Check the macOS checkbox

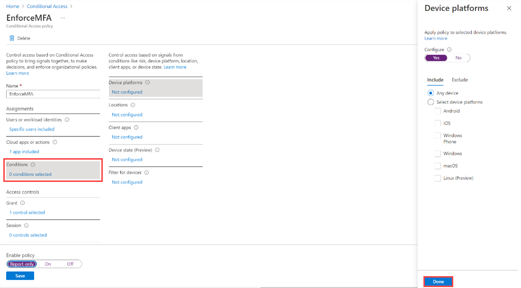click(438, 165)
